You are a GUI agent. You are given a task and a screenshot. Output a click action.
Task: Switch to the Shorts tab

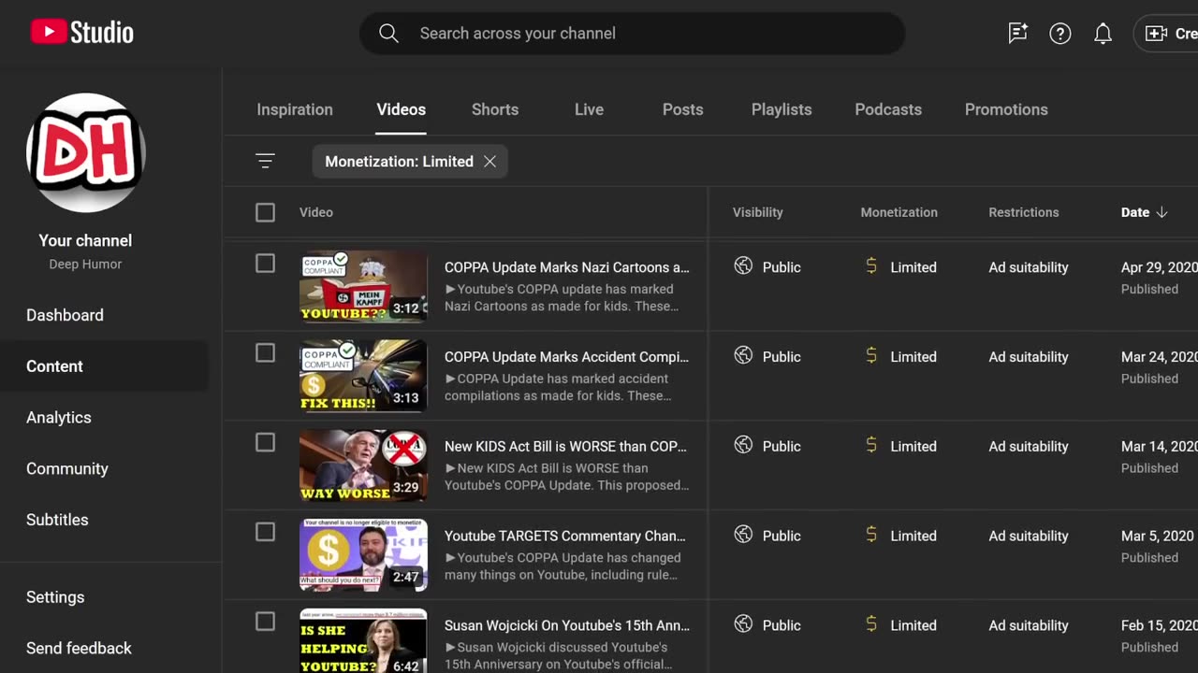click(495, 109)
